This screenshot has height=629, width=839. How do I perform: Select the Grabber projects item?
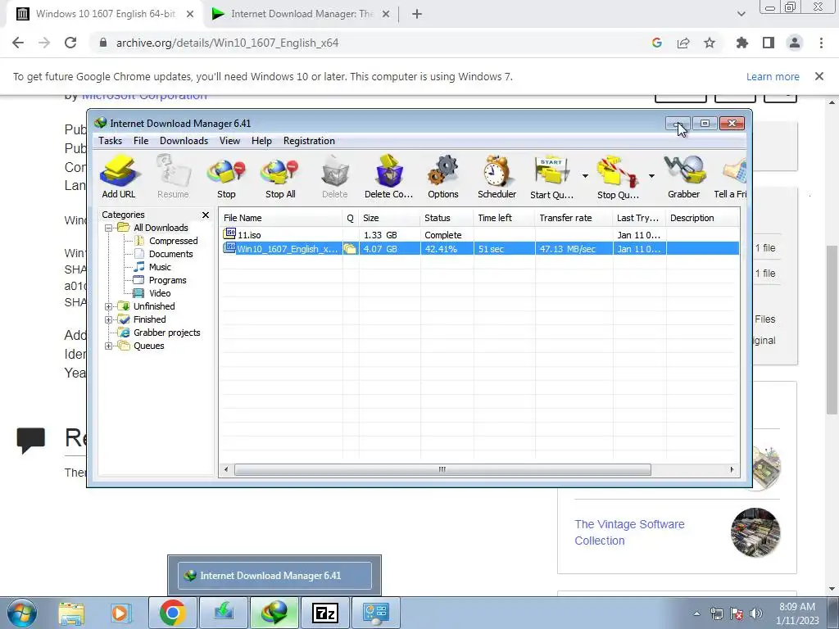[x=166, y=333]
